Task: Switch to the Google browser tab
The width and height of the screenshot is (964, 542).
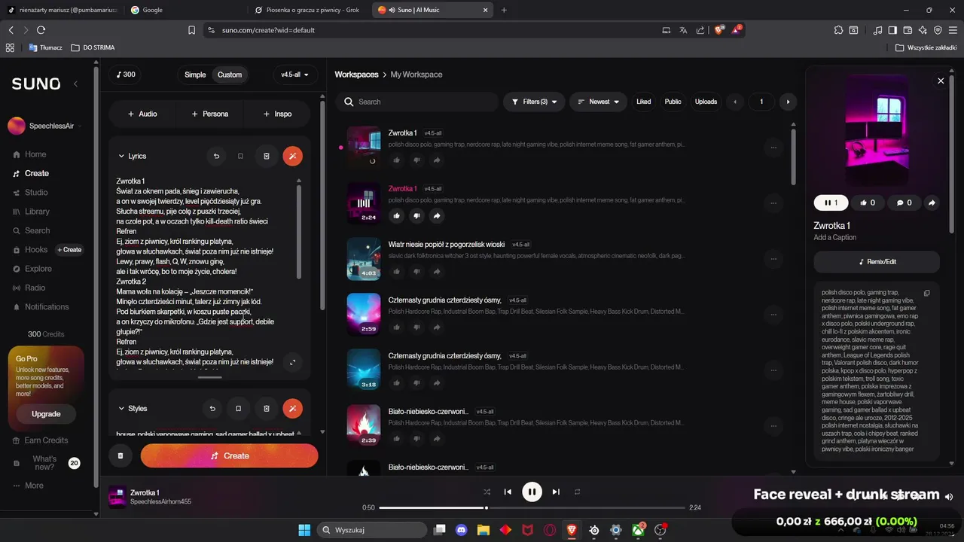Action: coord(183,10)
